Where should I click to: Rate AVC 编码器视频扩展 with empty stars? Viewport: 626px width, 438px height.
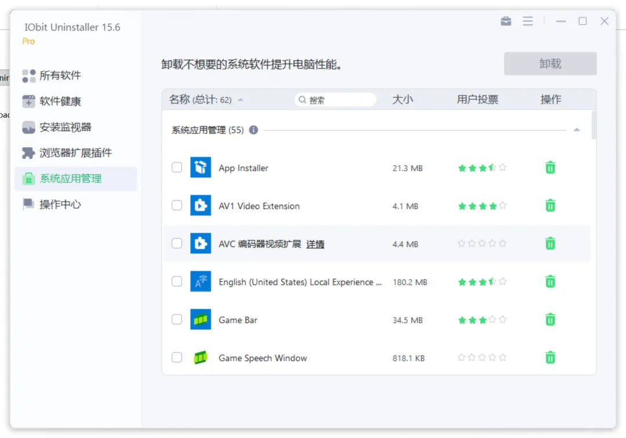(x=482, y=243)
